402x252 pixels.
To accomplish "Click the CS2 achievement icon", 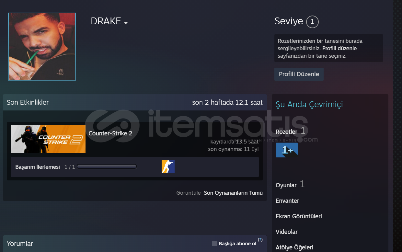I will click(168, 167).
